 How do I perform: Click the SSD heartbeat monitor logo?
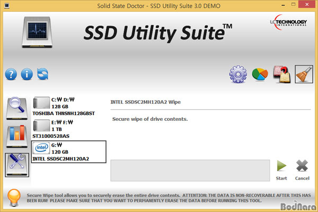tap(37, 32)
